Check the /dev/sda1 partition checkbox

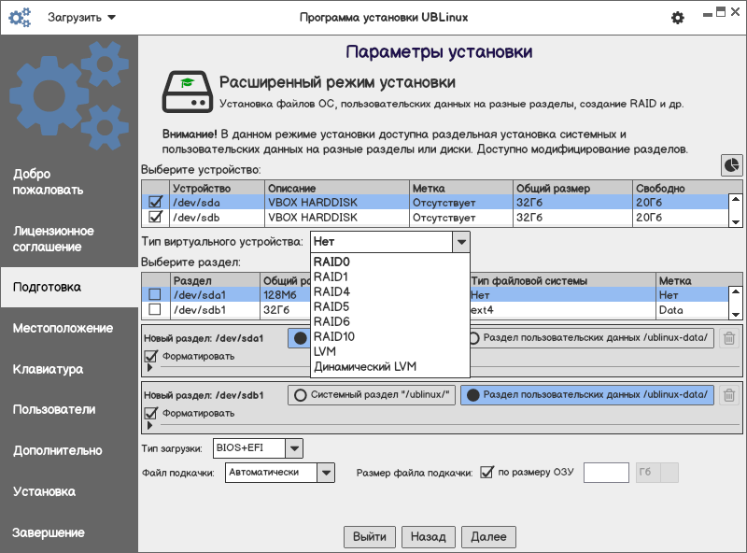155,294
